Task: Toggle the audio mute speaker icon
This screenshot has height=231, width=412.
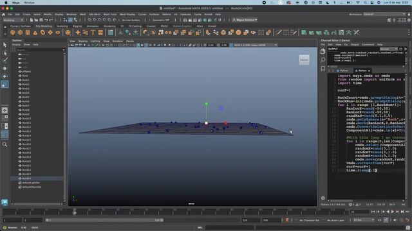Action: pyautogui.click(x=395, y=220)
